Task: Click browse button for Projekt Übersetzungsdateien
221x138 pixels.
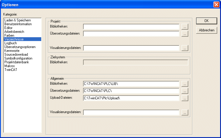Action: 184,34
